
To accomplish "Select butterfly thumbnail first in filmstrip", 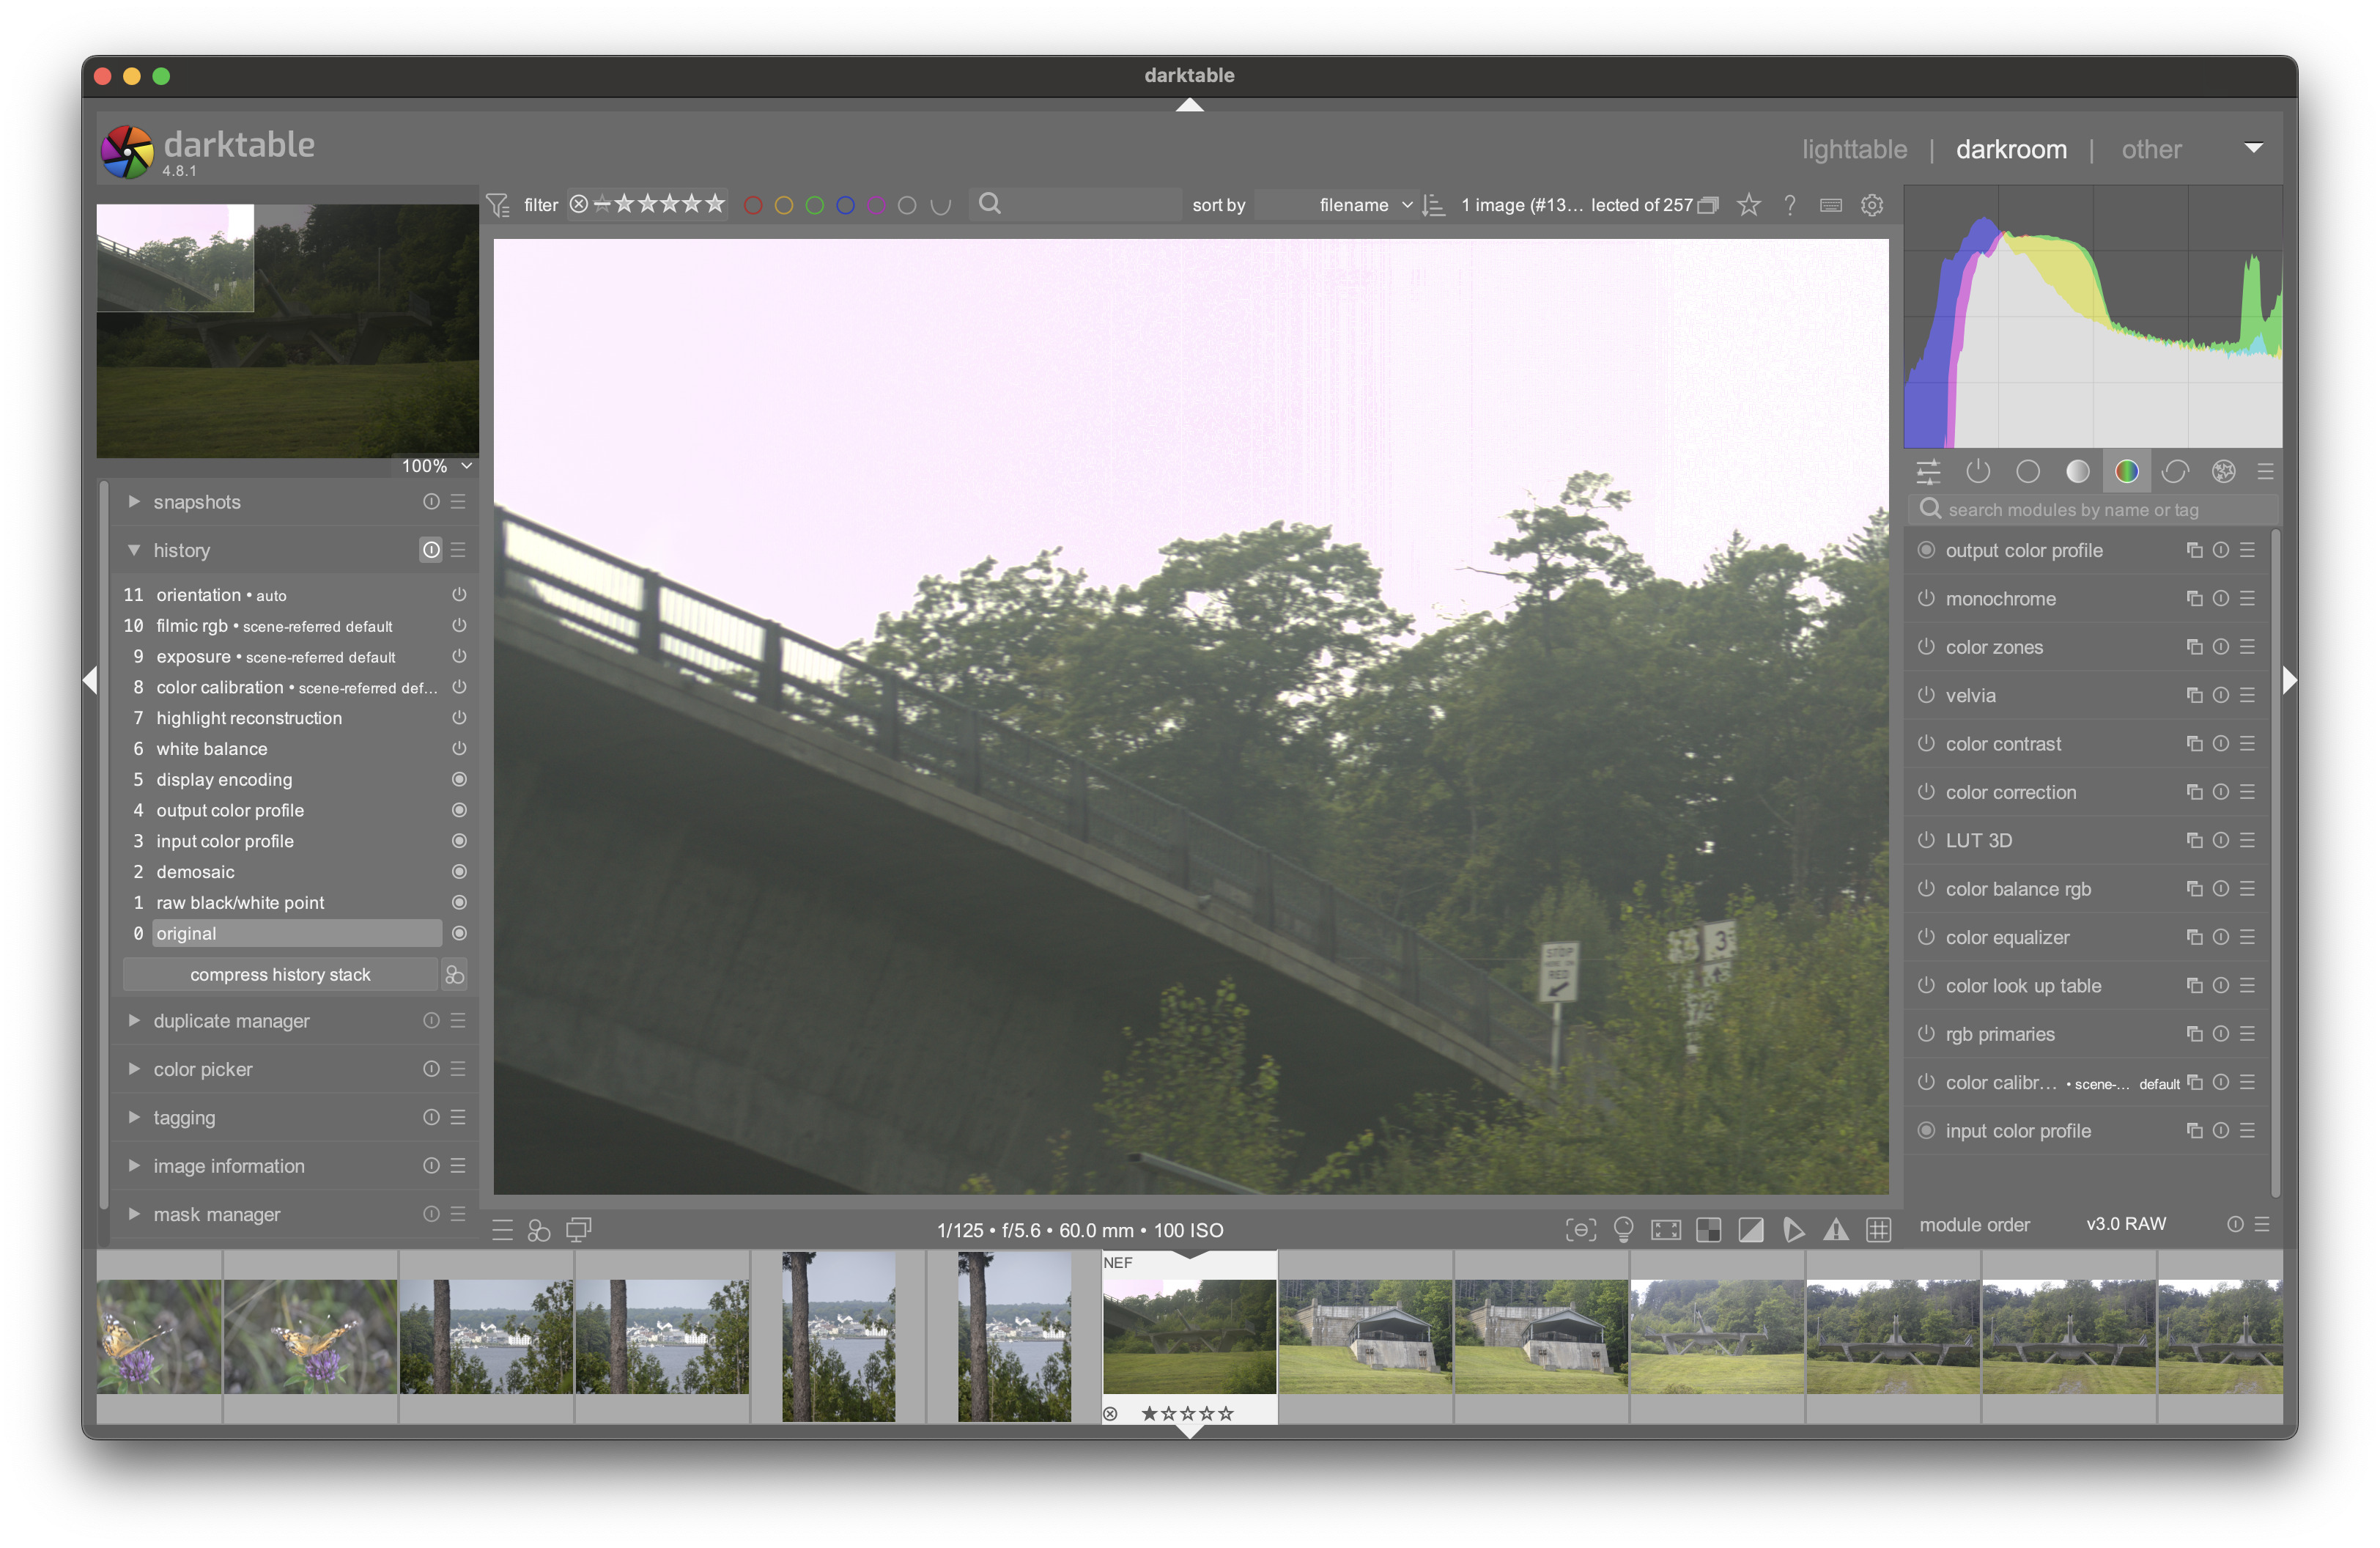I will pos(159,1336).
